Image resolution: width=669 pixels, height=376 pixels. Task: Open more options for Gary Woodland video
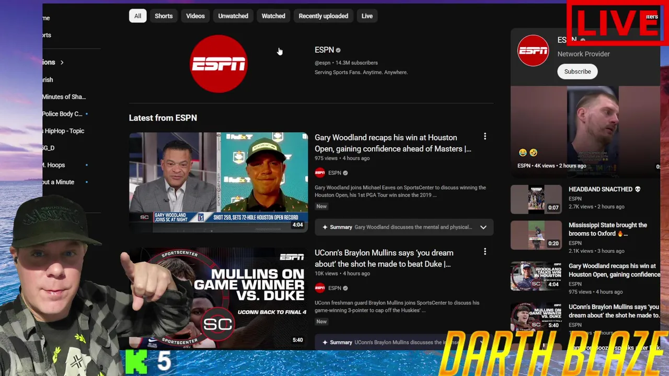click(x=485, y=137)
